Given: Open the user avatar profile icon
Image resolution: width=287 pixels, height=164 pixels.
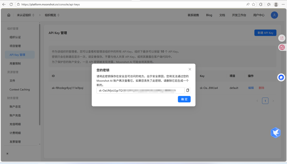Looking at the screenshot, I should click(274, 15).
